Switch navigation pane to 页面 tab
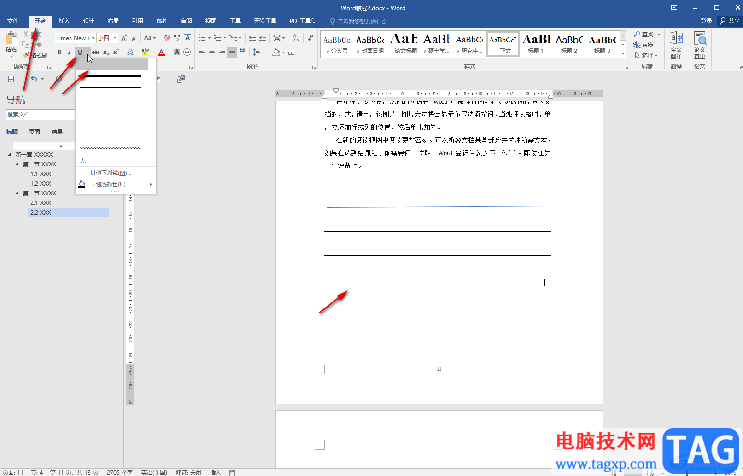The width and height of the screenshot is (743, 476). coord(35,132)
